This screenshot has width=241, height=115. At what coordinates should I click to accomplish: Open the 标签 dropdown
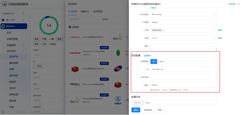[x=184, y=38]
